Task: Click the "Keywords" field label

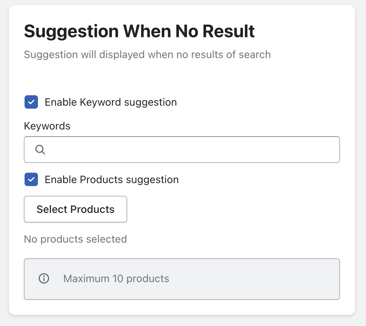Action: coord(47,126)
